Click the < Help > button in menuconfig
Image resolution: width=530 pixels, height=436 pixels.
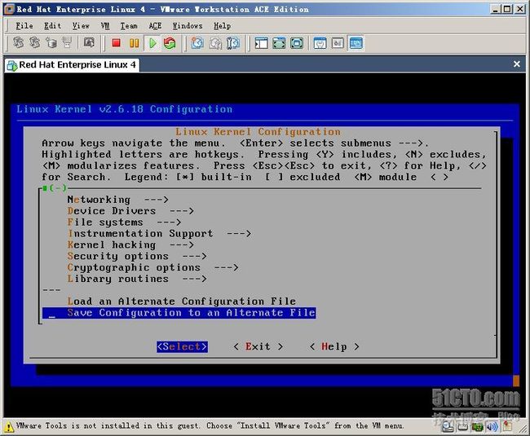tap(334, 346)
